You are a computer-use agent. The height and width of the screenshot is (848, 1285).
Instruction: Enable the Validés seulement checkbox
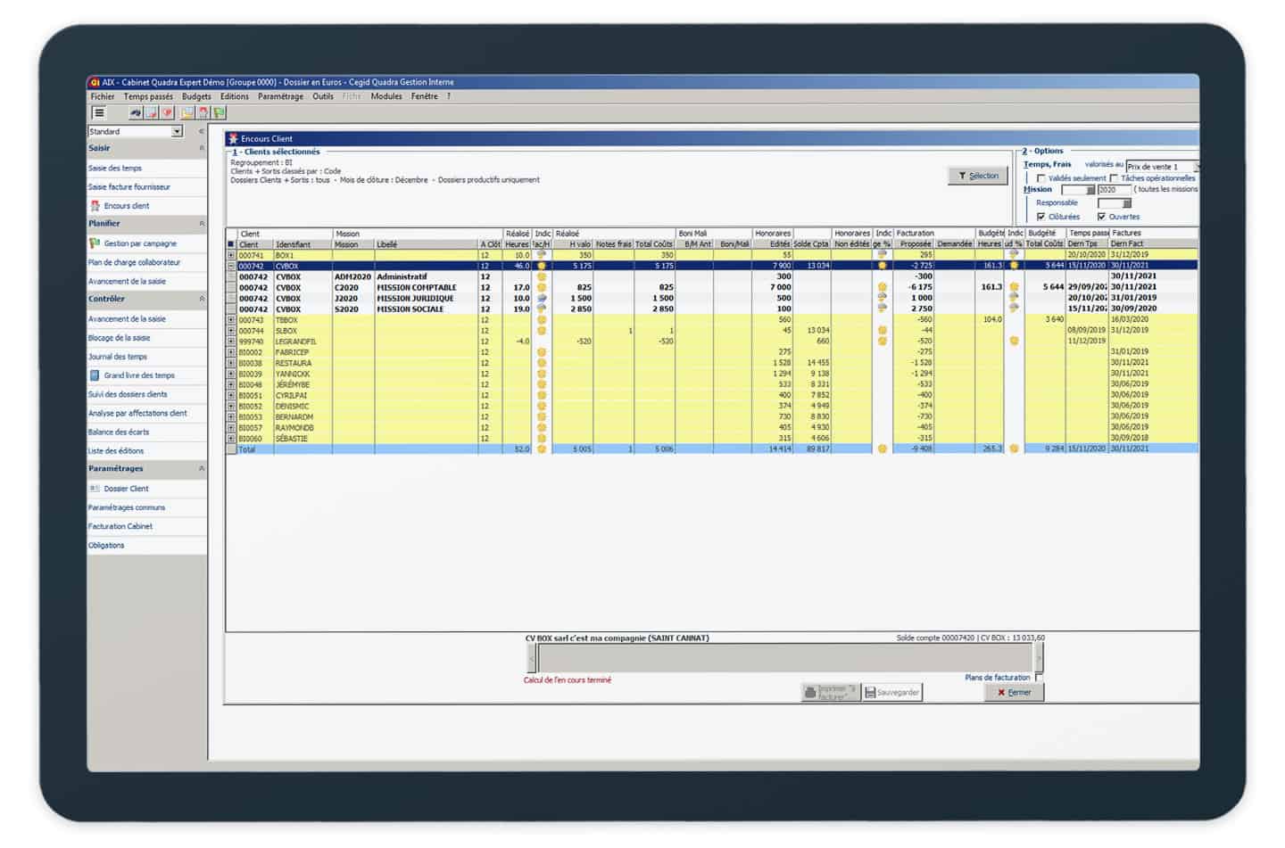[1040, 178]
